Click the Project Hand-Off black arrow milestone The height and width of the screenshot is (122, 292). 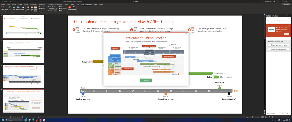pyautogui.click(x=229, y=94)
